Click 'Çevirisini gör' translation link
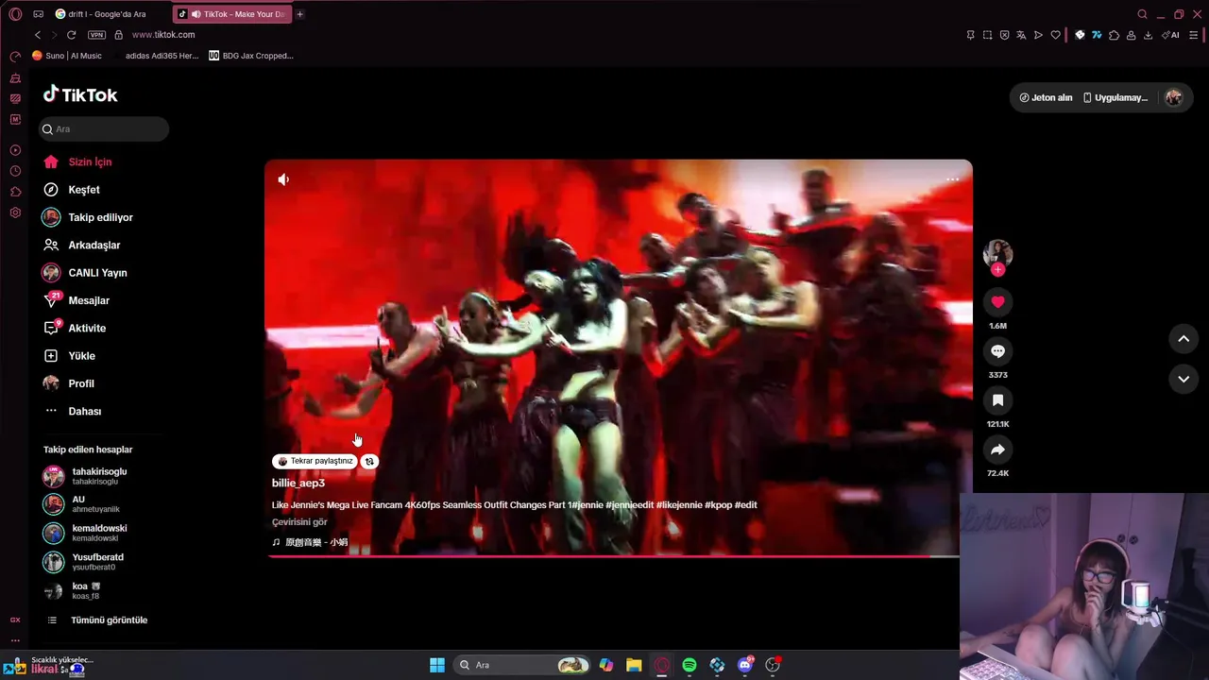 pyautogui.click(x=299, y=522)
